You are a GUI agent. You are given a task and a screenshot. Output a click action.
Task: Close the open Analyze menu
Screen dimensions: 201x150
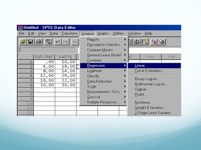pos(87,34)
